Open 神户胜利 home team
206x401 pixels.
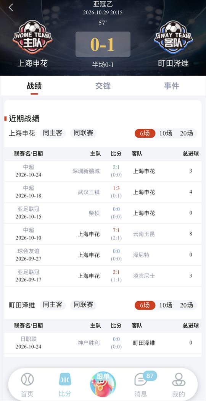pos(89,343)
